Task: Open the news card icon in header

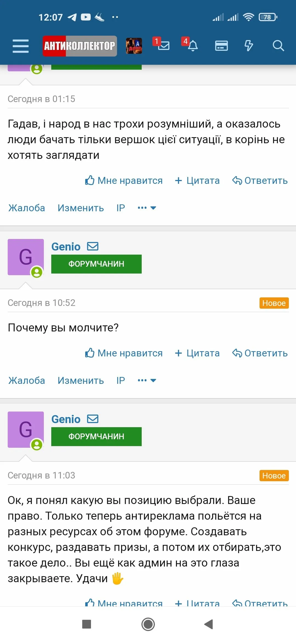Action: (x=221, y=46)
